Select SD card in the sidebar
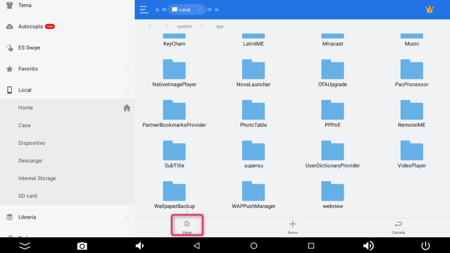 click(x=28, y=196)
